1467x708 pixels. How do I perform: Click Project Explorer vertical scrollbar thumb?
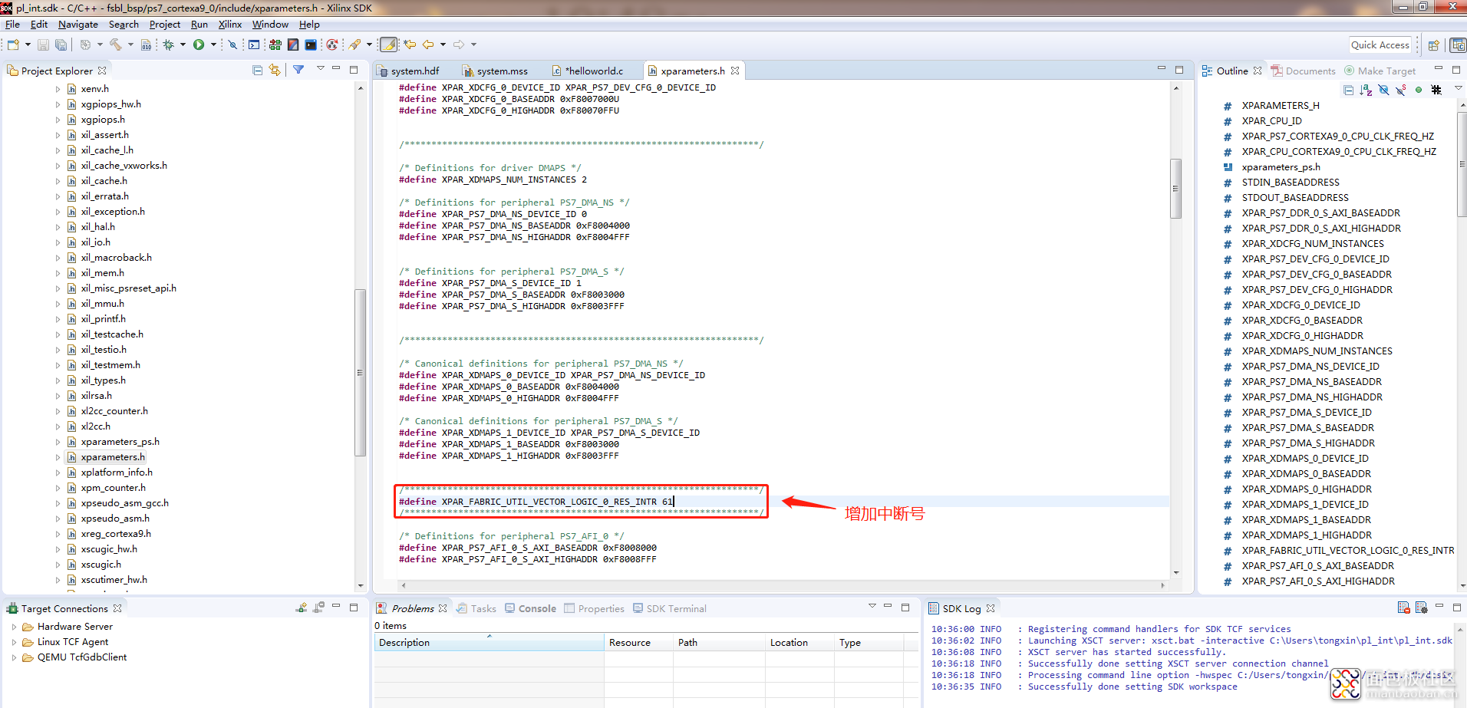point(361,373)
